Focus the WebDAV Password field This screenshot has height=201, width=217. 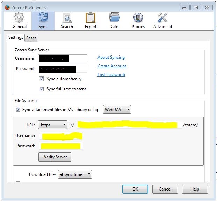point(61,146)
